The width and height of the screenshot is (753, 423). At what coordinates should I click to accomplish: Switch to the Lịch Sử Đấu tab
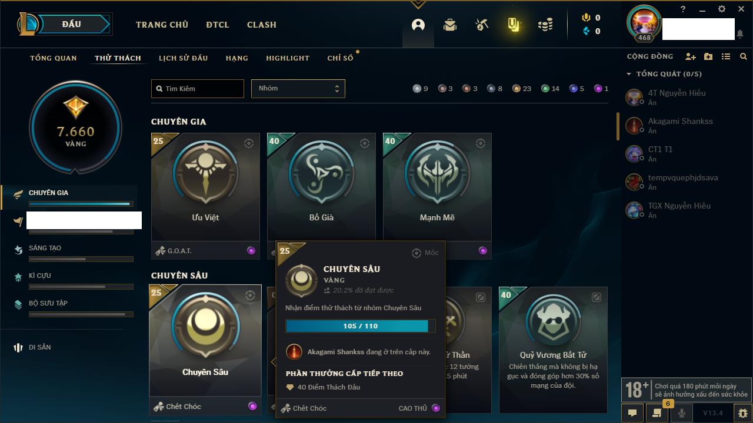183,58
